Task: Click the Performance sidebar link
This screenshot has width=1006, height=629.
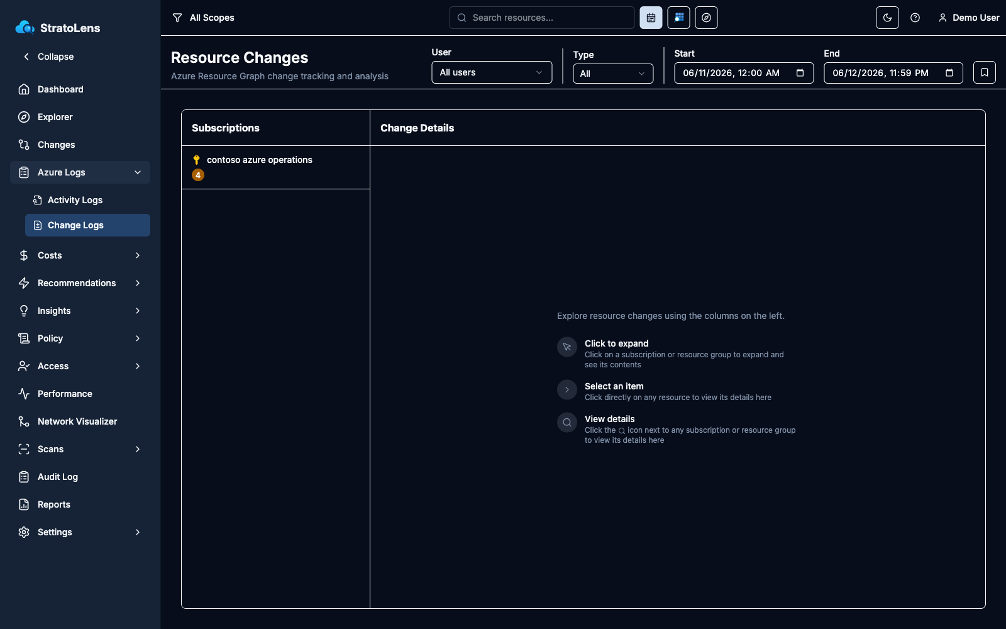Action: point(80,394)
